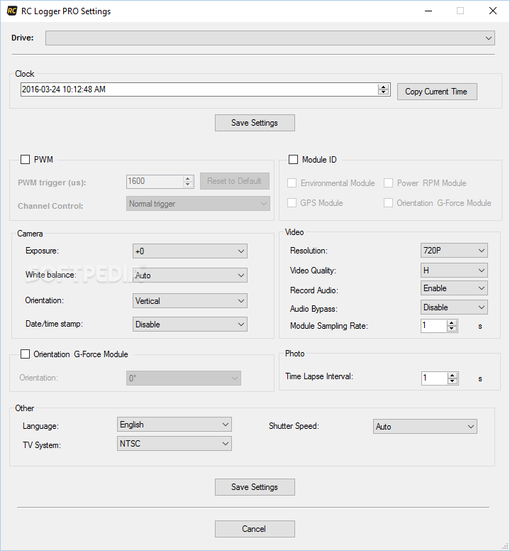Open the TV System dropdown
This screenshot has width=510, height=551.
174,444
